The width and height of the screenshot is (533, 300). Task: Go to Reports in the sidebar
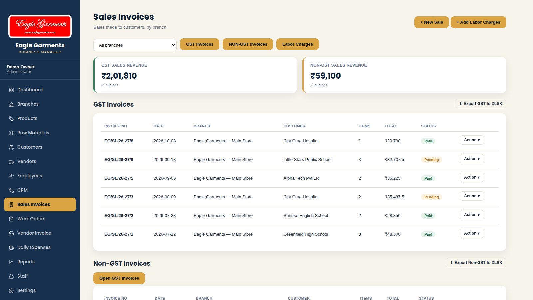tap(40, 262)
